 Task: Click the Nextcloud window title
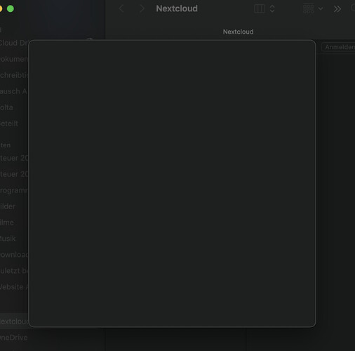(177, 8)
